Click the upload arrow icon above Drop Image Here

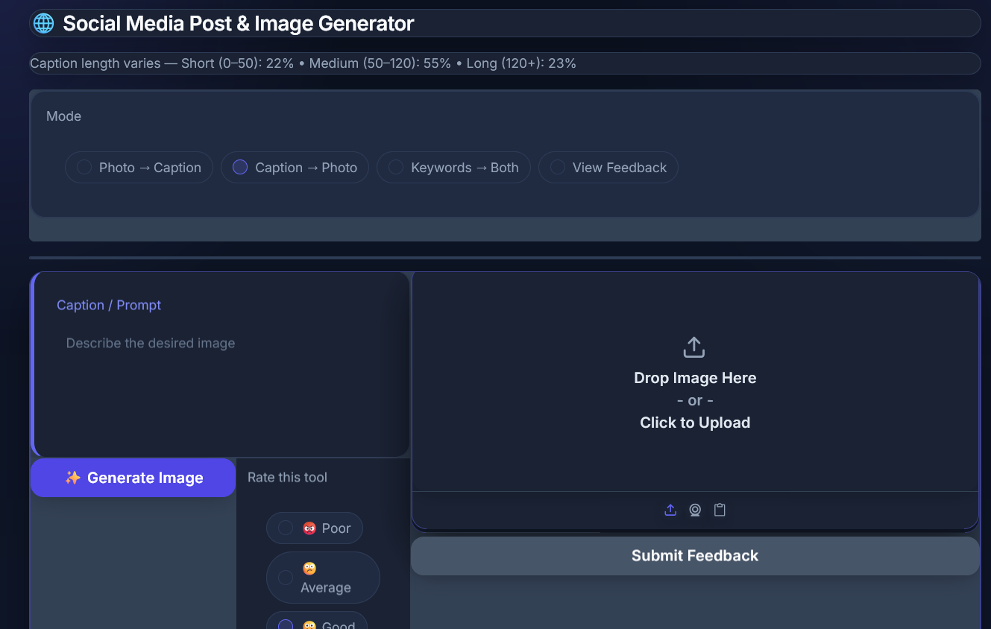coord(694,347)
